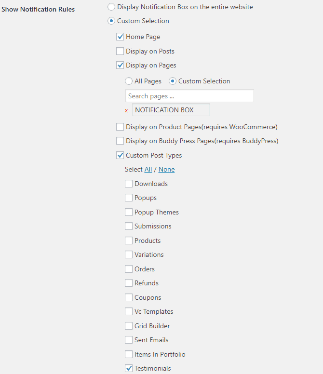Check the Orders post type

[x=129, y=269]
